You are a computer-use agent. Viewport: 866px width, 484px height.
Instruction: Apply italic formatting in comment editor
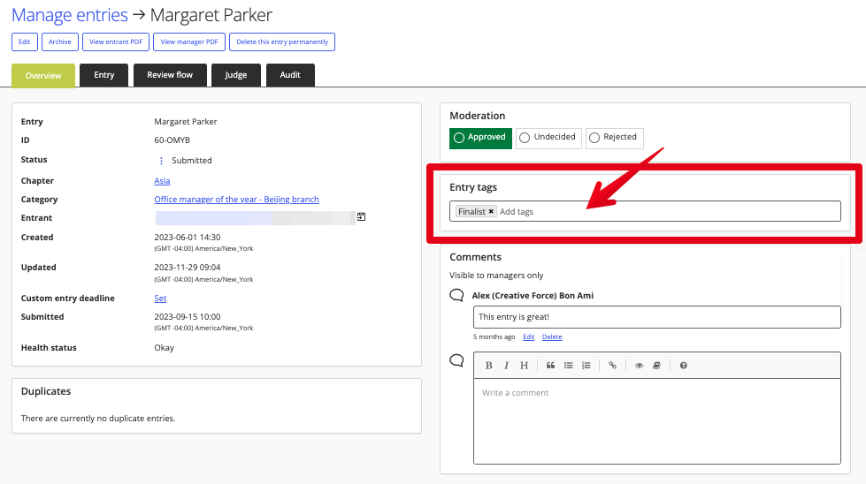(x=506, y=366)
